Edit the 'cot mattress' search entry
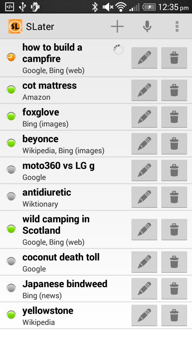Screen dimensions: 192x342 pos(144,90)
